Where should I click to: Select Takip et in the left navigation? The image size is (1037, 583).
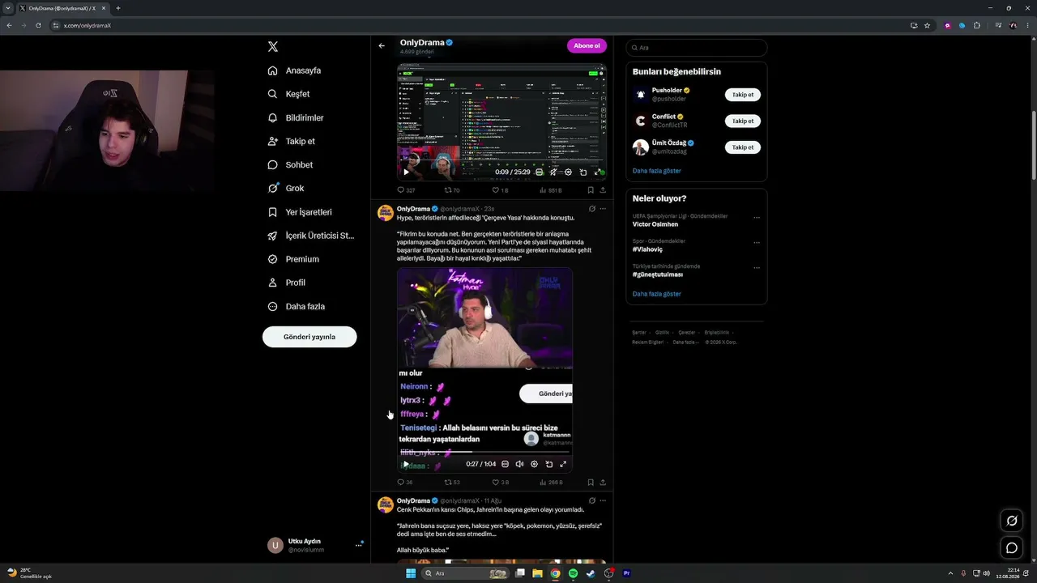point(292,141)
